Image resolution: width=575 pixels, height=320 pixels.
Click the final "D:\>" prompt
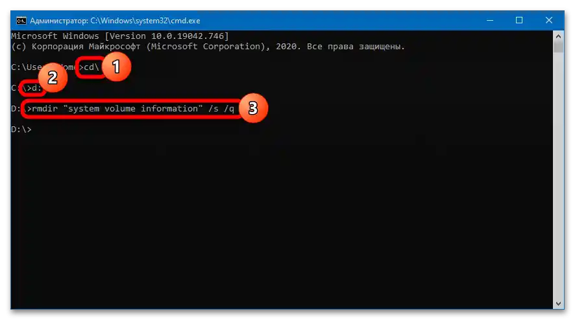click(x=21, y=130)
